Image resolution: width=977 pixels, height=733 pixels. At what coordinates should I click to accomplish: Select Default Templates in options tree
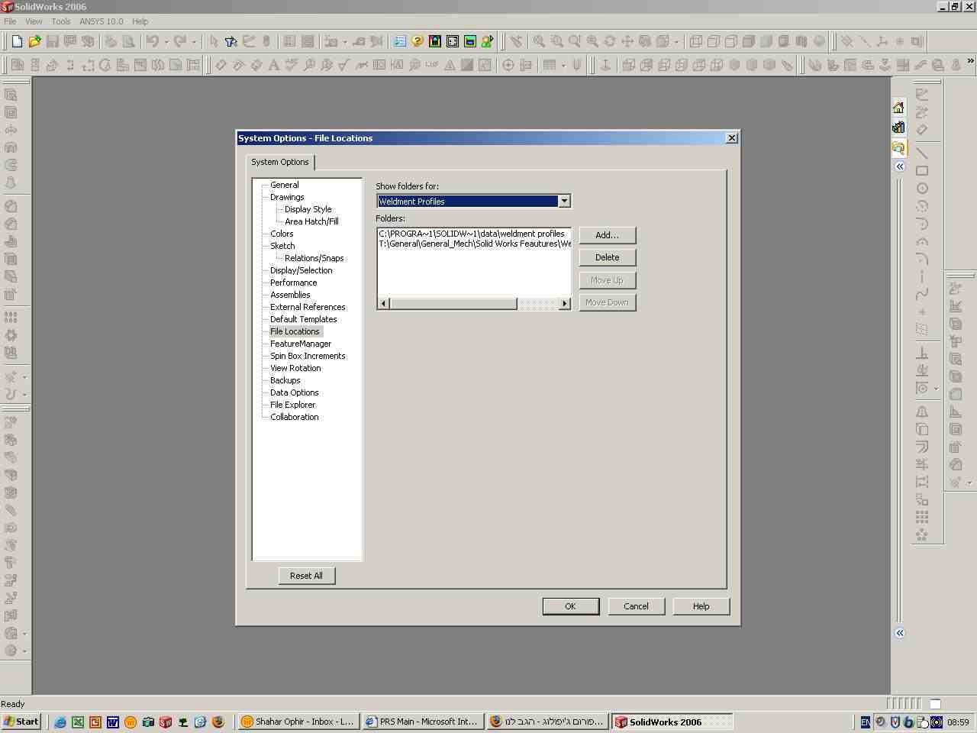click(303, 319)
